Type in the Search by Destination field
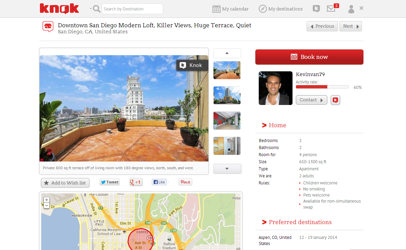This screenshot has width=406, height=250. click(132, 9)
